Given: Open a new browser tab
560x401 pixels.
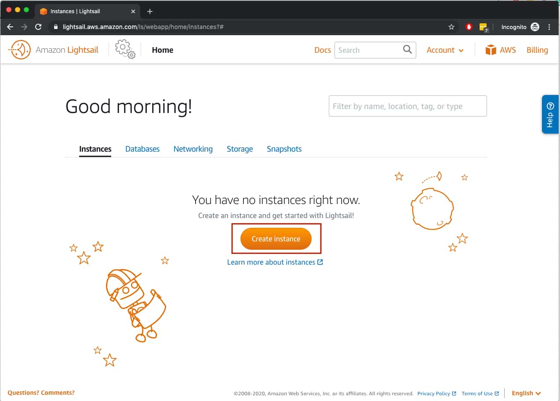Looking at the screenshot, I should click(150, 11).
